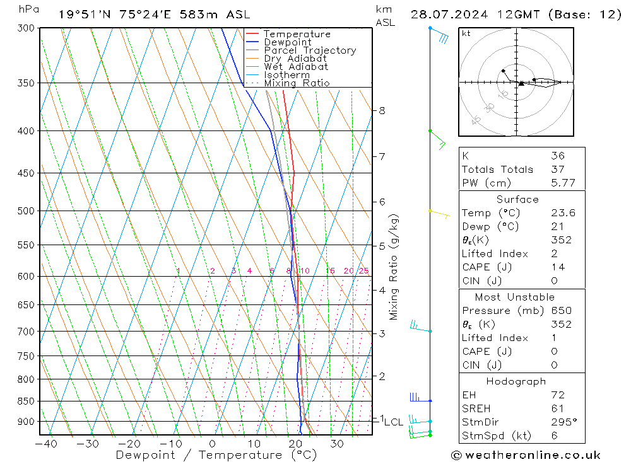Click the 45 ring label in hodograph
The height and width of the screenshot is (462, 631).
(476, 120)
